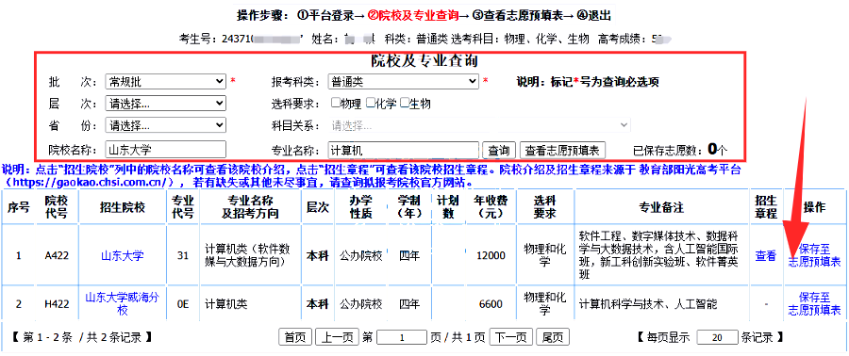Click the 每页显示 records count field

tap(718, 337)
